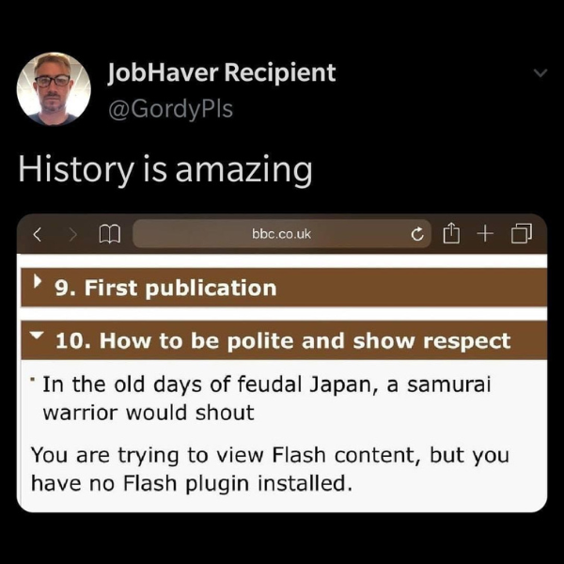Image resolution: width=564 pixels, height=564 pixels.
Task: Click the "History is amazing" tweet text
Action: coord(165,170)
